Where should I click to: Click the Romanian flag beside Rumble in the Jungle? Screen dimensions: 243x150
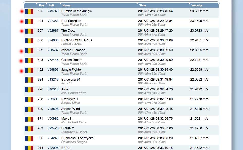tap(29, 12)
